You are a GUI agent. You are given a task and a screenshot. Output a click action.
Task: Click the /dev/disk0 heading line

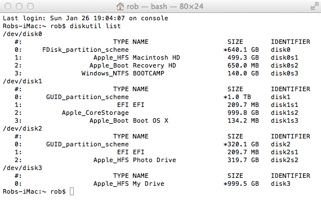23,34
